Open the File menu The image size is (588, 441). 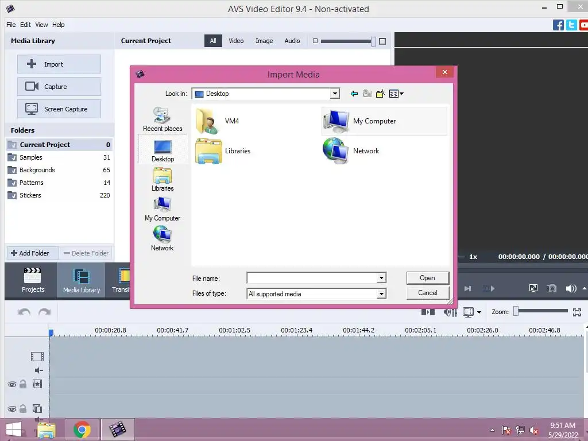(x=11, y=25)
